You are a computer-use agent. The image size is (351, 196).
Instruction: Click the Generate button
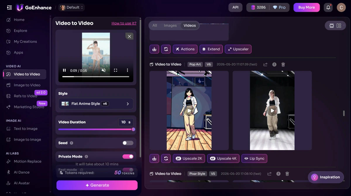click(97, 185)
